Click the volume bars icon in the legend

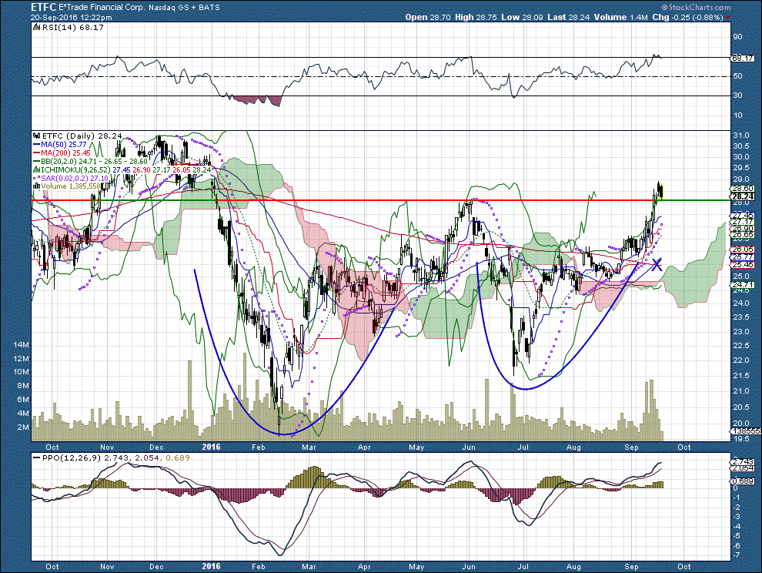point(36,186)
